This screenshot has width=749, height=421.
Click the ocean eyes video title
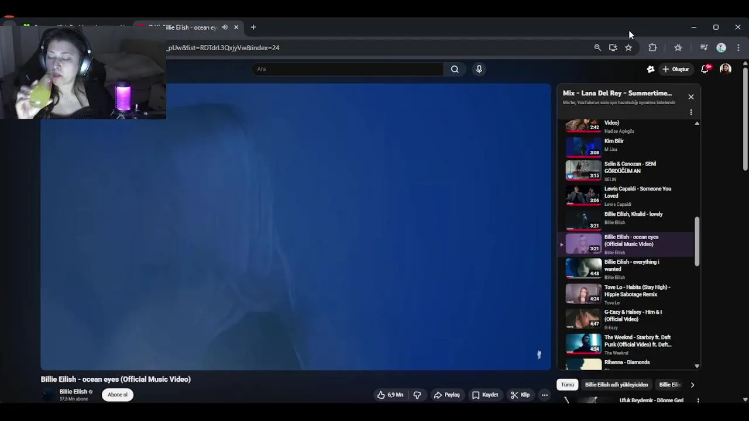(x=116, y=379)
